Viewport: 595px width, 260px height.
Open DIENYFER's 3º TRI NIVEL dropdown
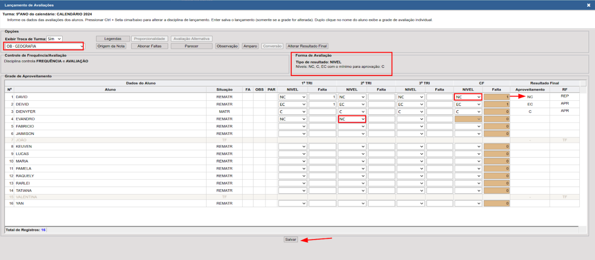point(411,112)
